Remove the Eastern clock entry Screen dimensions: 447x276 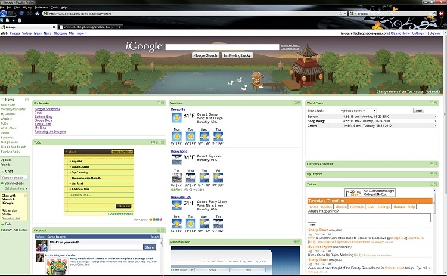(435, 117)
